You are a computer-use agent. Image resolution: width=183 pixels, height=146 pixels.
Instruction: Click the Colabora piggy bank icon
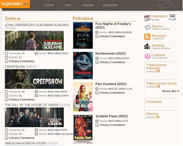[x=147, y=56]
